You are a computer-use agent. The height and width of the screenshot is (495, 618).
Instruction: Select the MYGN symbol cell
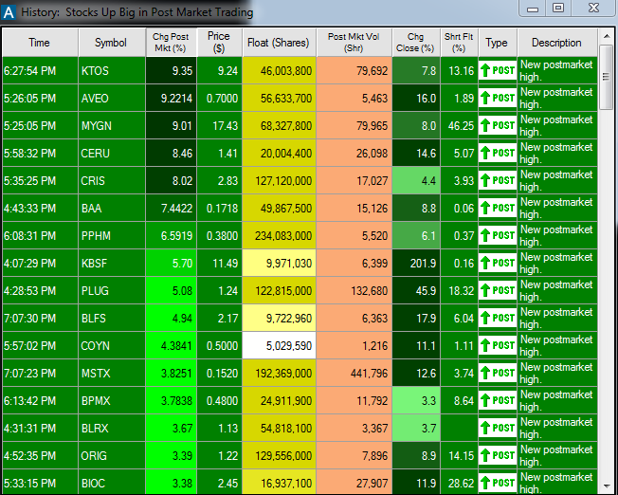(112, 125)
